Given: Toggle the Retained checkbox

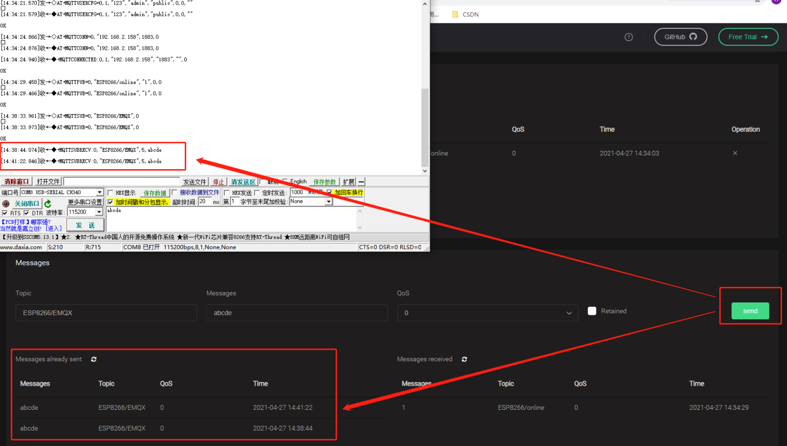Looking at the screenshot, I should 592,311.
